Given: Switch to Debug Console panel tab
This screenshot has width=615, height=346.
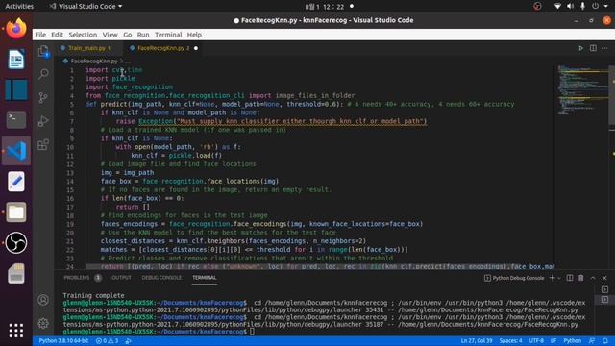Looking at the screenshot, I should point(161,278).
